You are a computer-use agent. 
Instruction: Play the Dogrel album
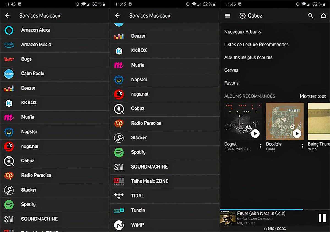(255, 134)
